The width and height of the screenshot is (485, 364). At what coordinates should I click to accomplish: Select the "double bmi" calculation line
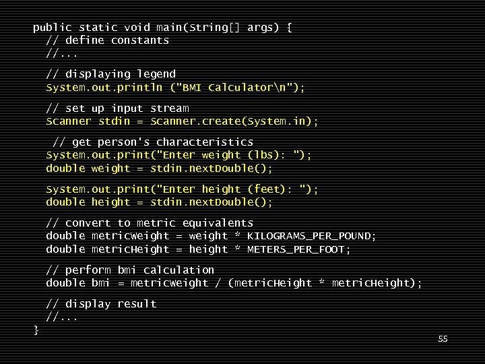(x=234, y=283)
